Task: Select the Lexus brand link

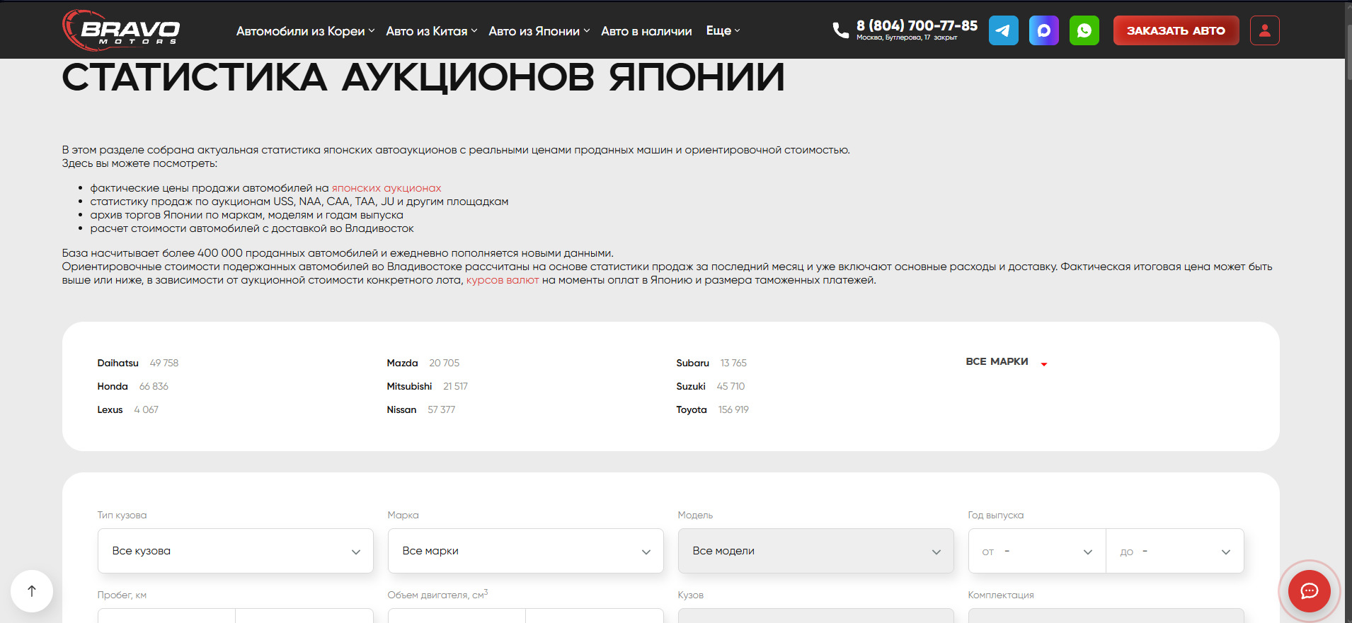Action: click(110, 409)
